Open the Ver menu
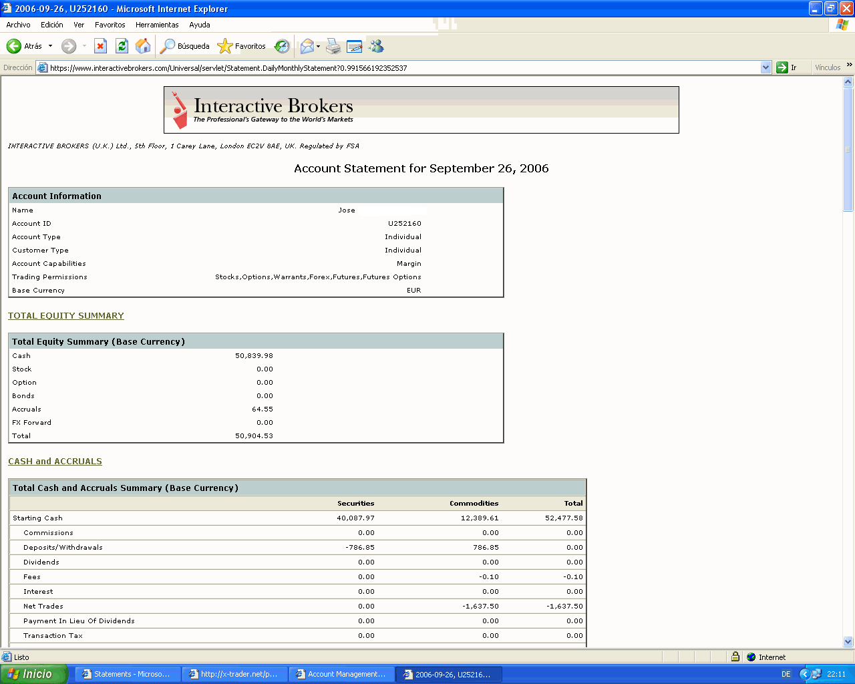This screenshot has height=684, width=855. click(79, 25)
